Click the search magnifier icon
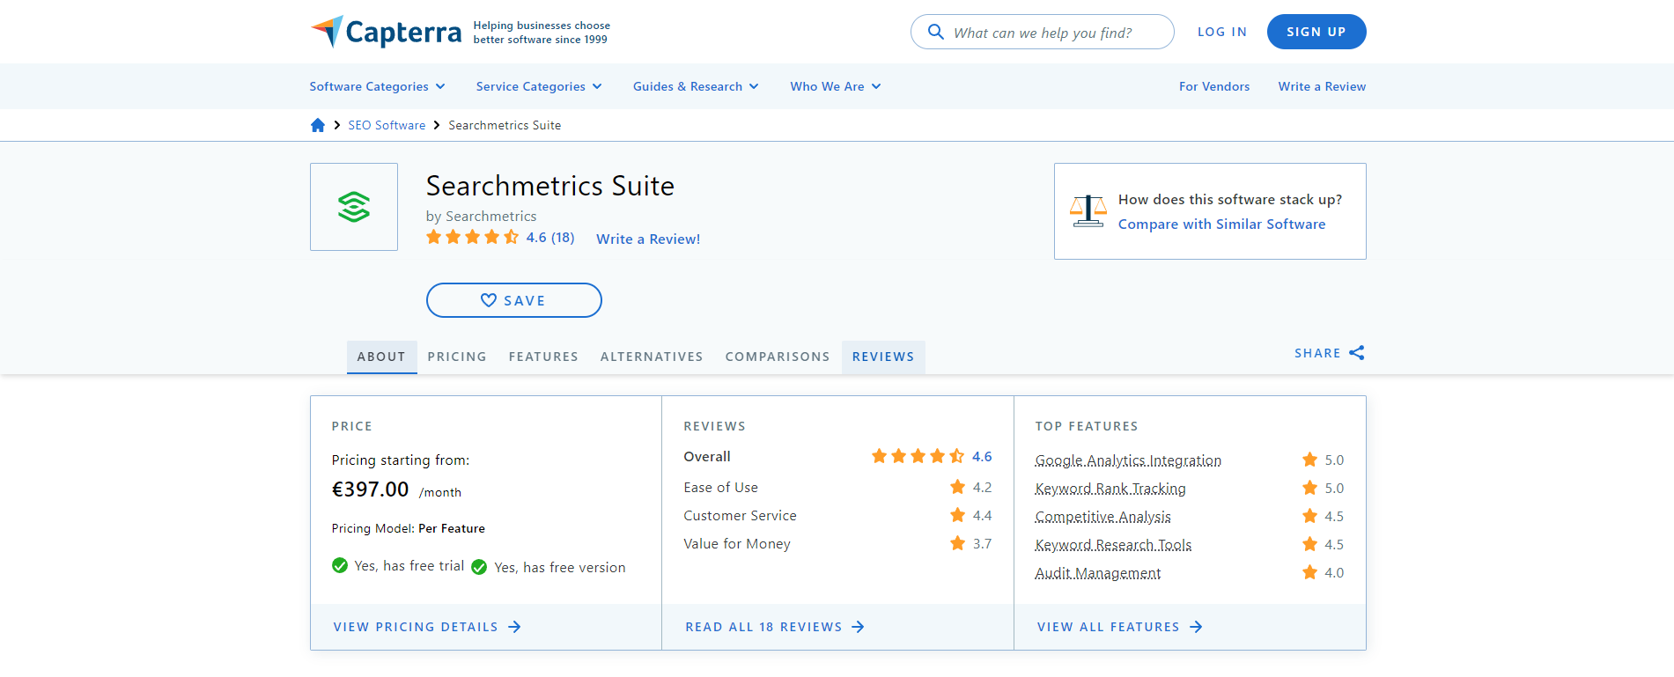 936,32
